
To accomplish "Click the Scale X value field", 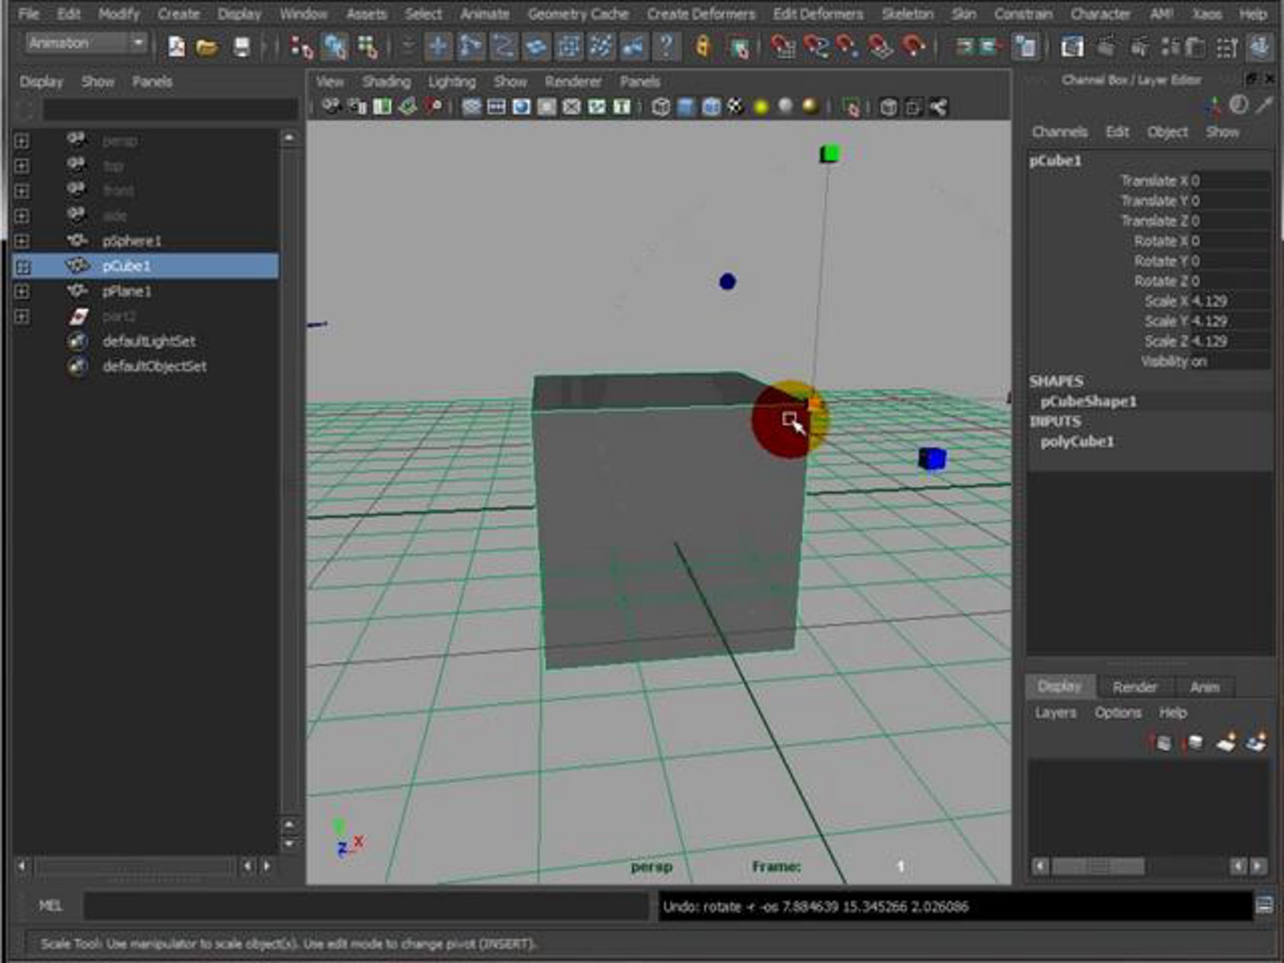I will click(1230, 301).
